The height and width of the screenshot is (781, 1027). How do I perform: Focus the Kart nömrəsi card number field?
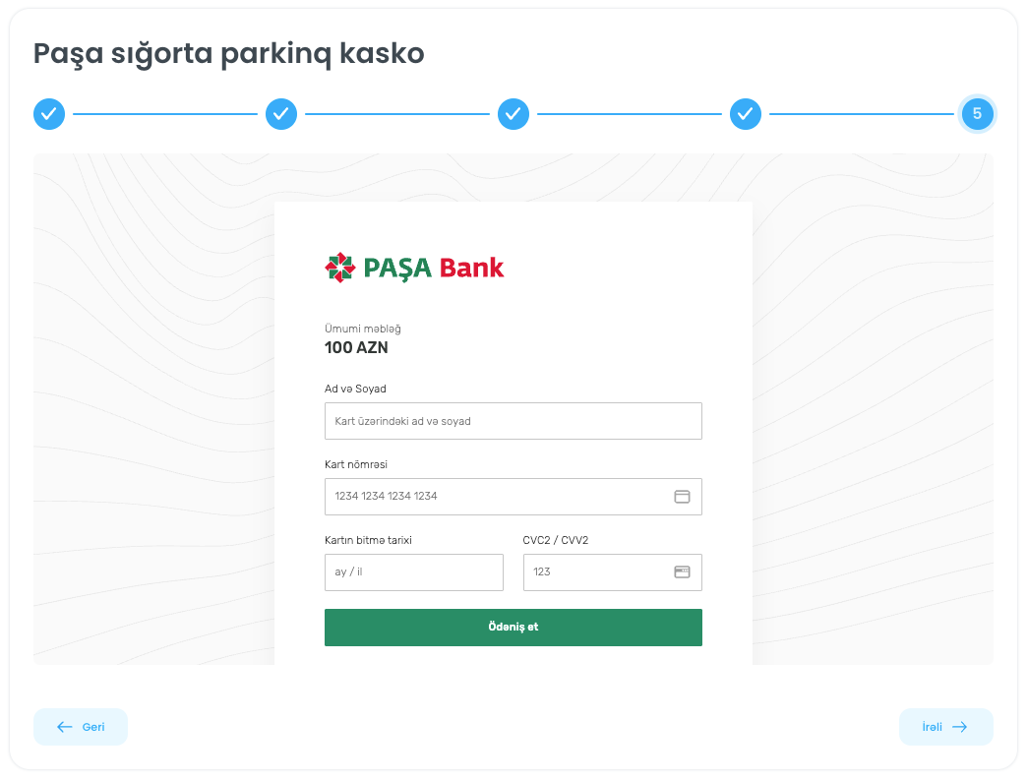click(497, 497)
